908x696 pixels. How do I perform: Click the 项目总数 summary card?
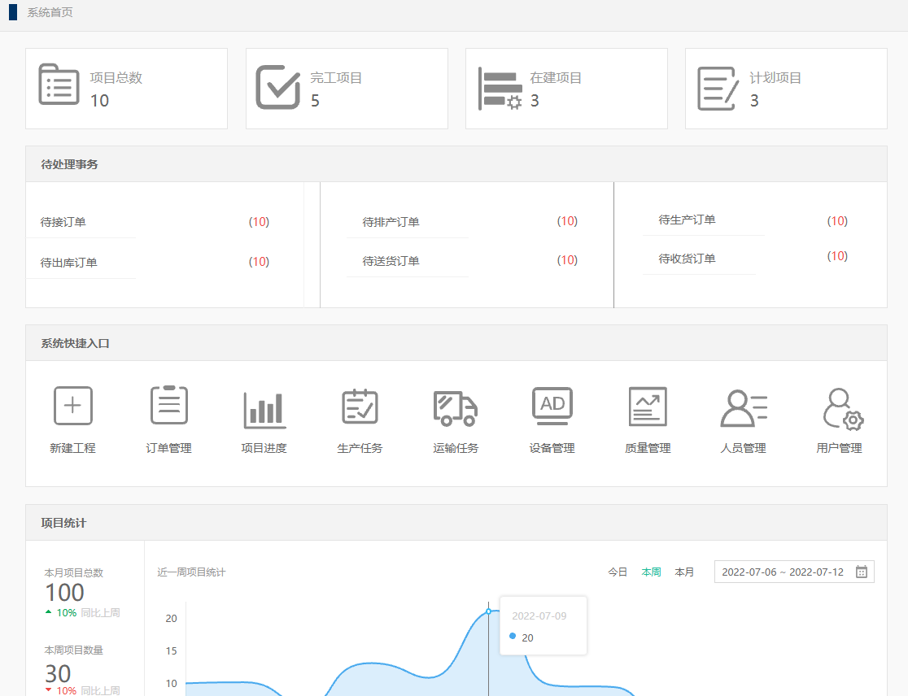pyautogui.click(x=126, y=88)
